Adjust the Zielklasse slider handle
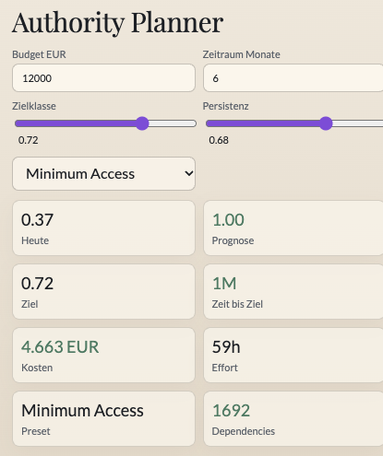 click(142, 123)
